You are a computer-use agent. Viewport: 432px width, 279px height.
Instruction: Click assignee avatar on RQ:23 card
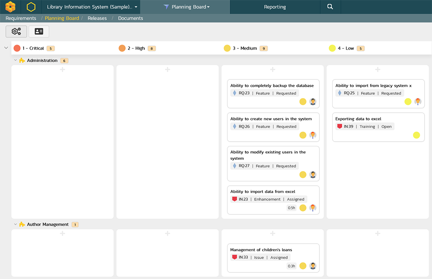pyautogui.click(x=313, y=102)
